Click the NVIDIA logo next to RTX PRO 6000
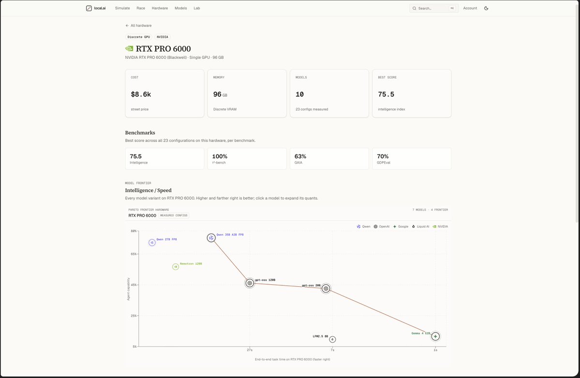 tap(129, 48)
